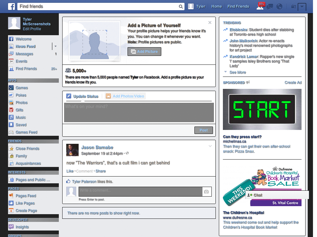Click Tyler's profile avatar in top bar
The width and height of the screenshot is (317, 237).
(x=191, y=6)
